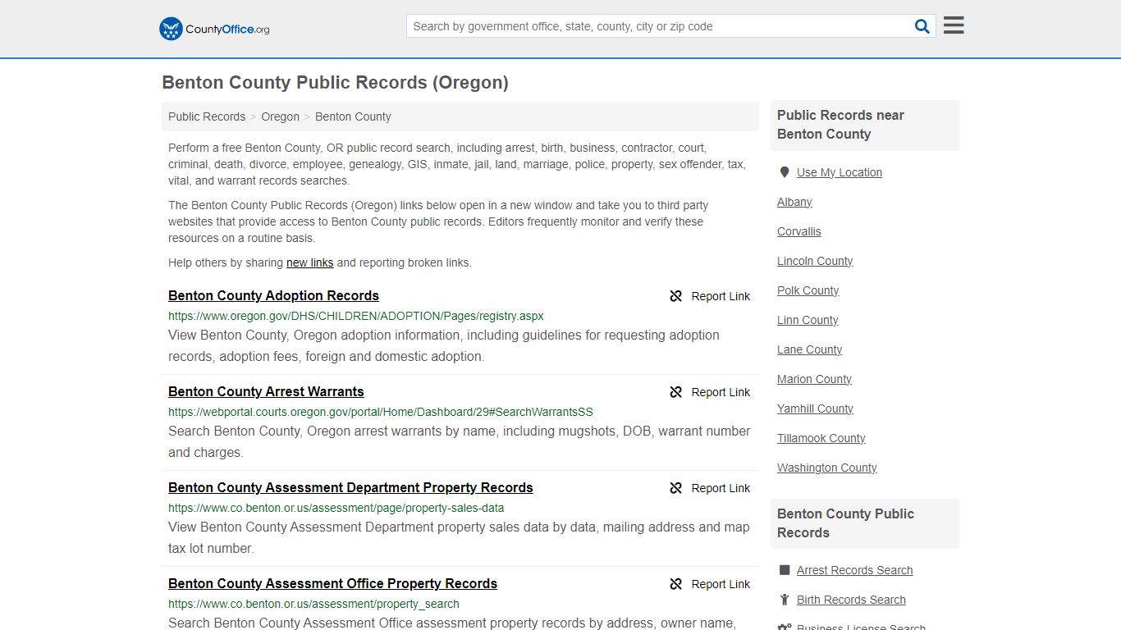Open Benton County Assessment Office Property Records

(x=332, y=583)
